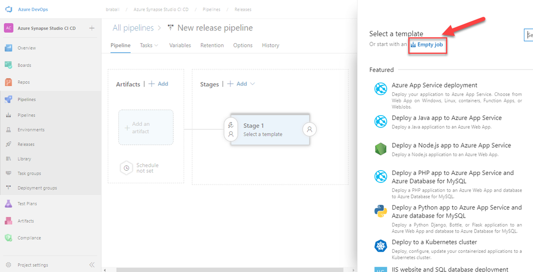Open the Artifacts sidebar icon

[9, 221]
